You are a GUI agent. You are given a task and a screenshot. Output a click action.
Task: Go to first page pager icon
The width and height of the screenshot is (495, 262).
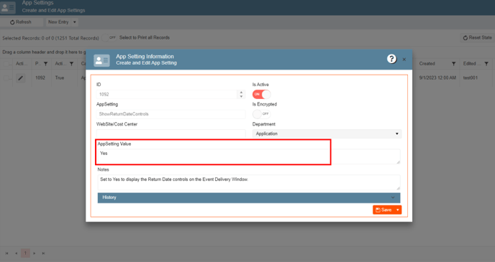(6, 253)
